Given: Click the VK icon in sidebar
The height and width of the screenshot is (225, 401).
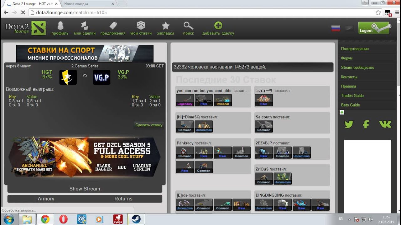Looking at the screenshot, I should point(385,124).
